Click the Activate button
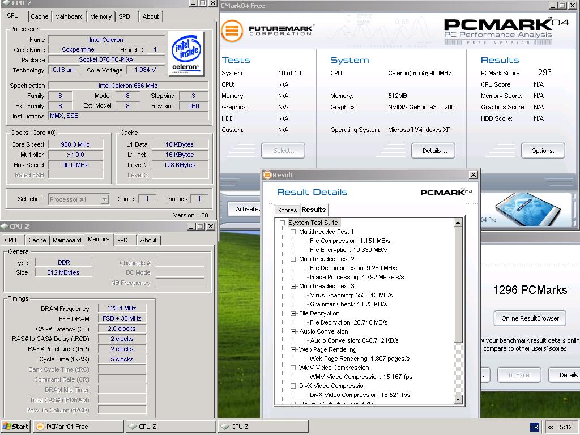 click(x=245, y=209)
